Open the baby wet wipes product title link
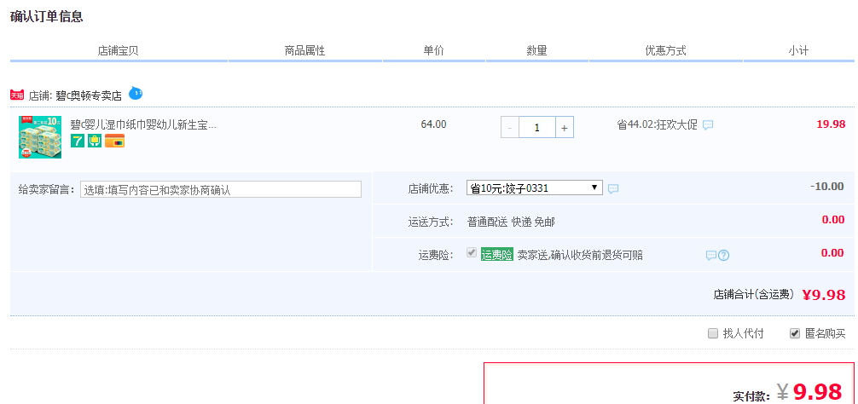858x404 pixels. 143,124
